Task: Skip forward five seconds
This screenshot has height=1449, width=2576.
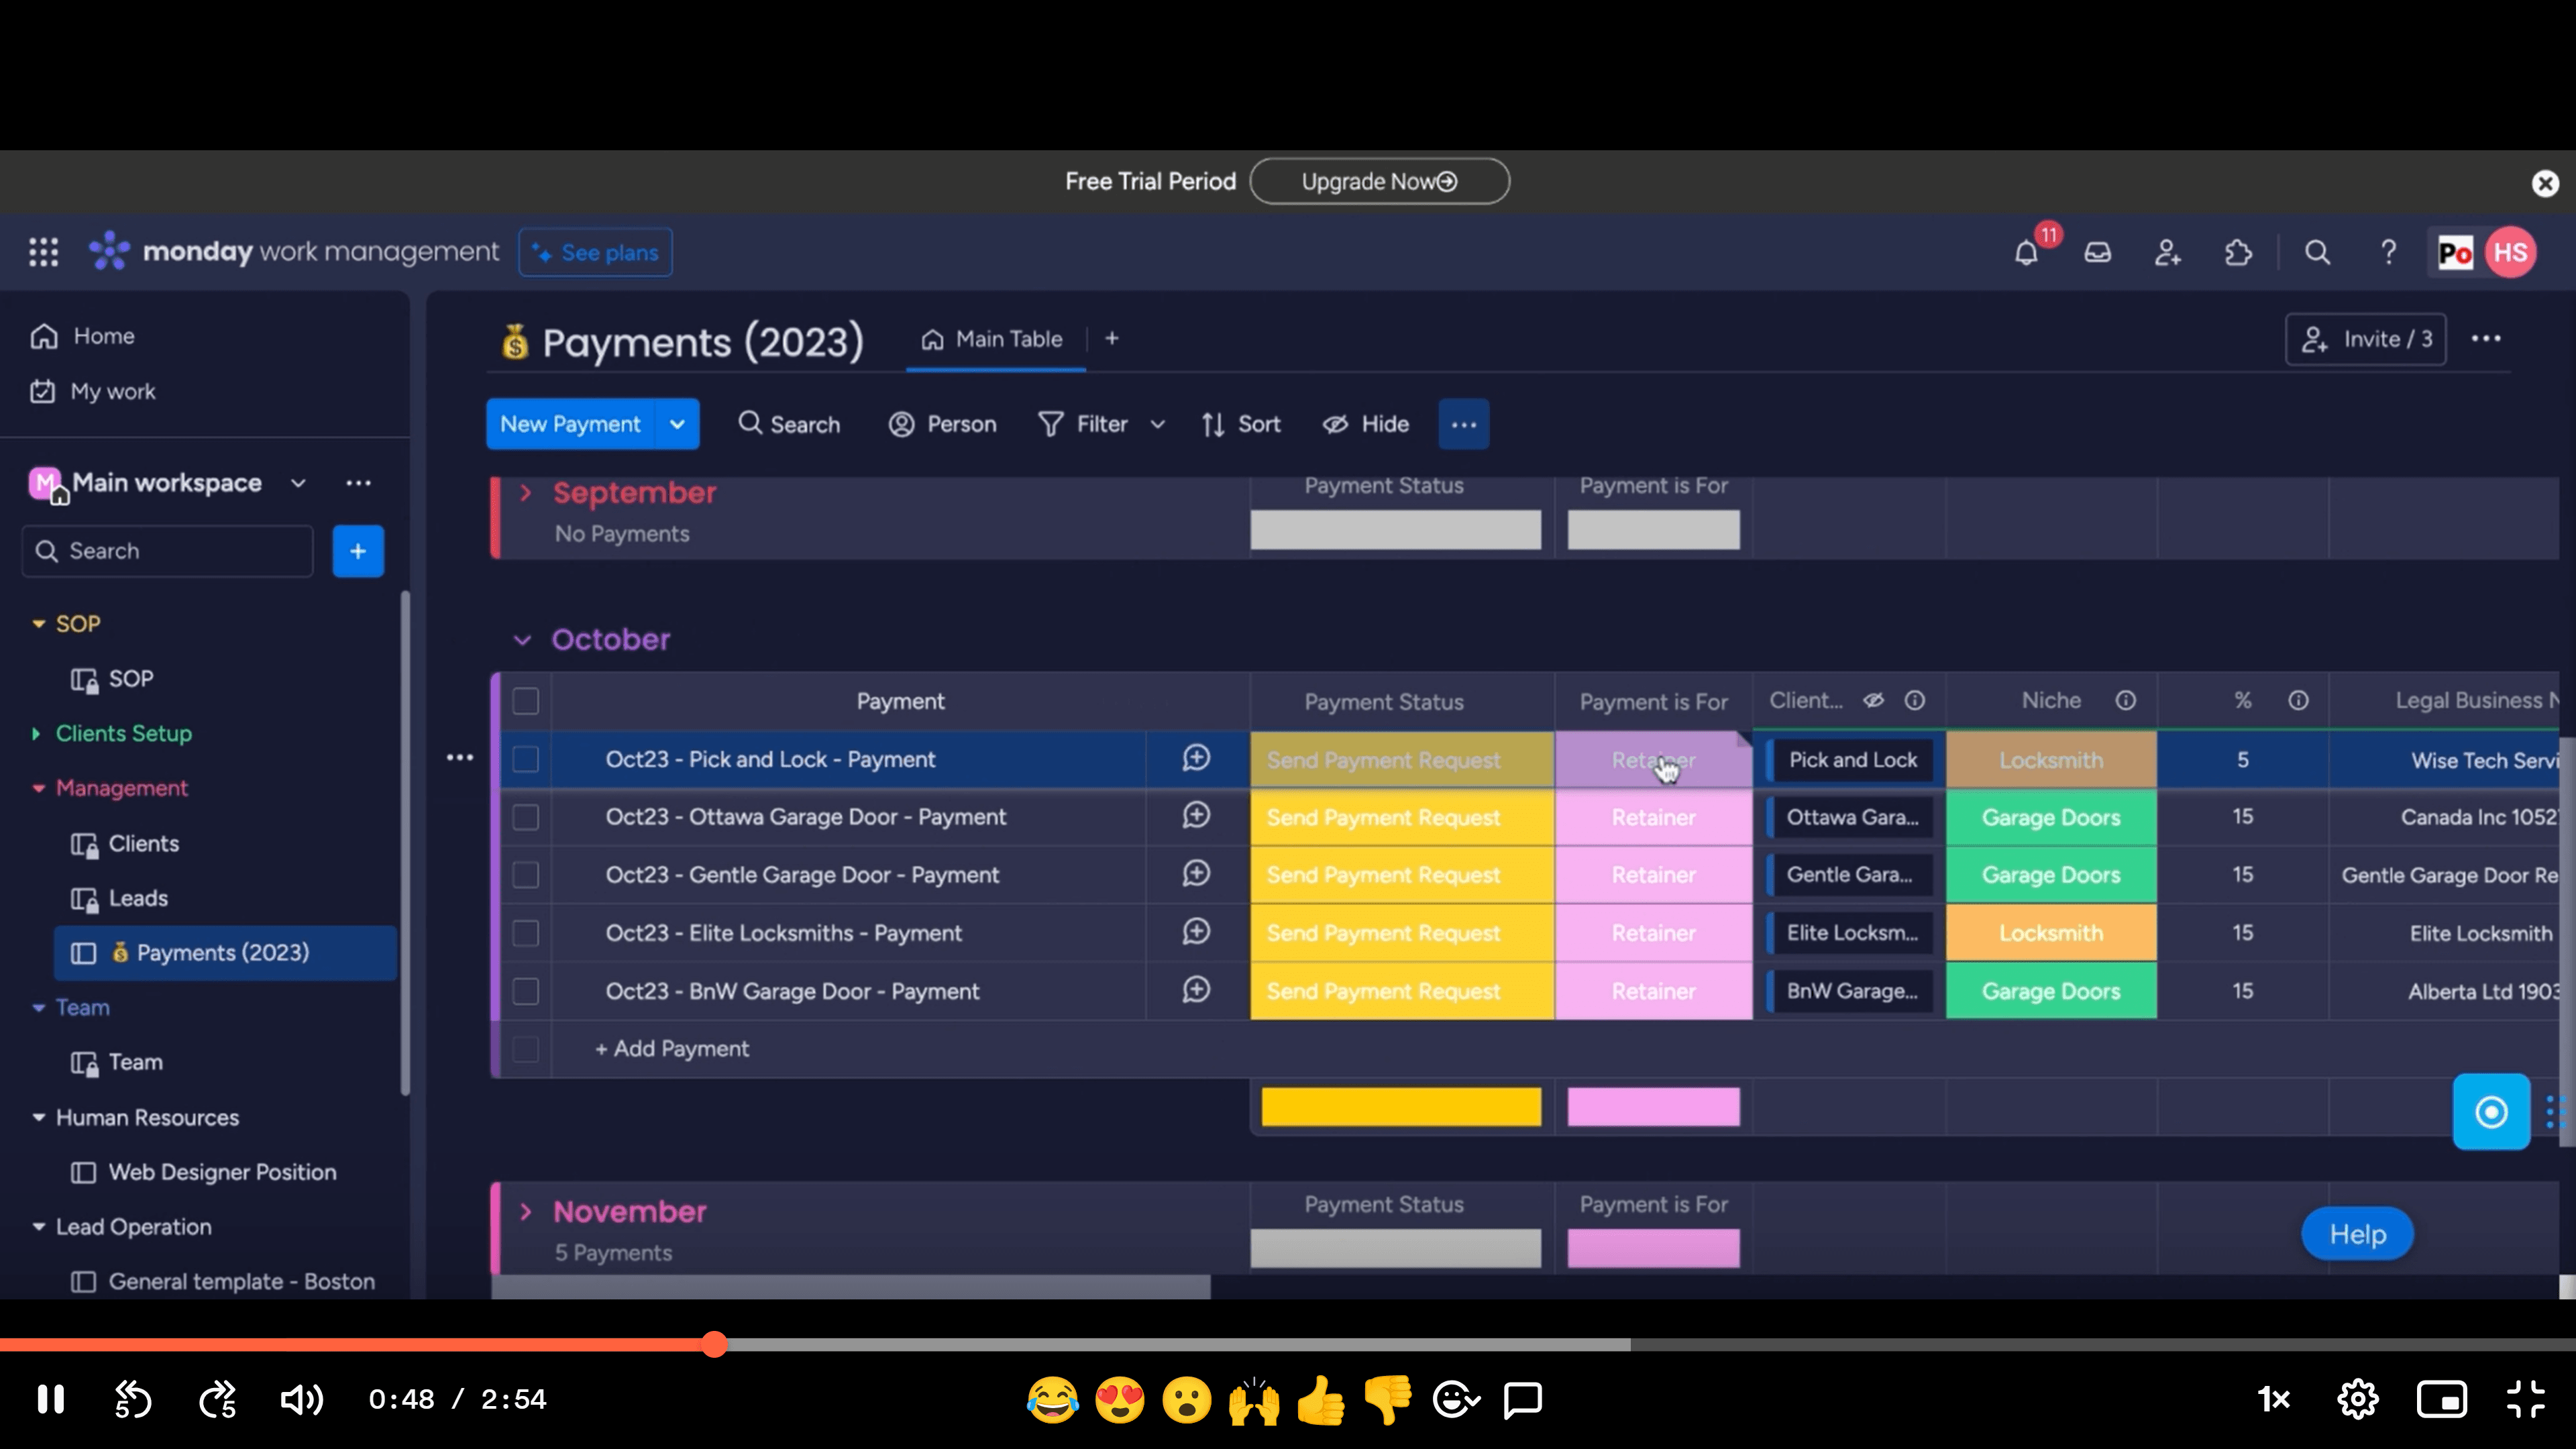Action: [217, 1399]
